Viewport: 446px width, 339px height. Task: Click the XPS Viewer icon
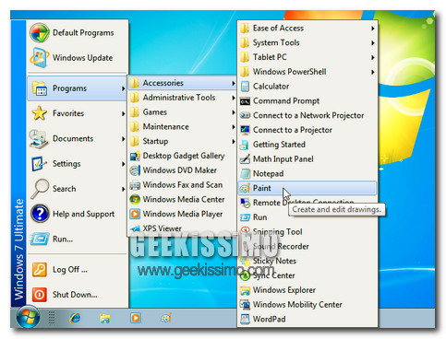point(135,228)
